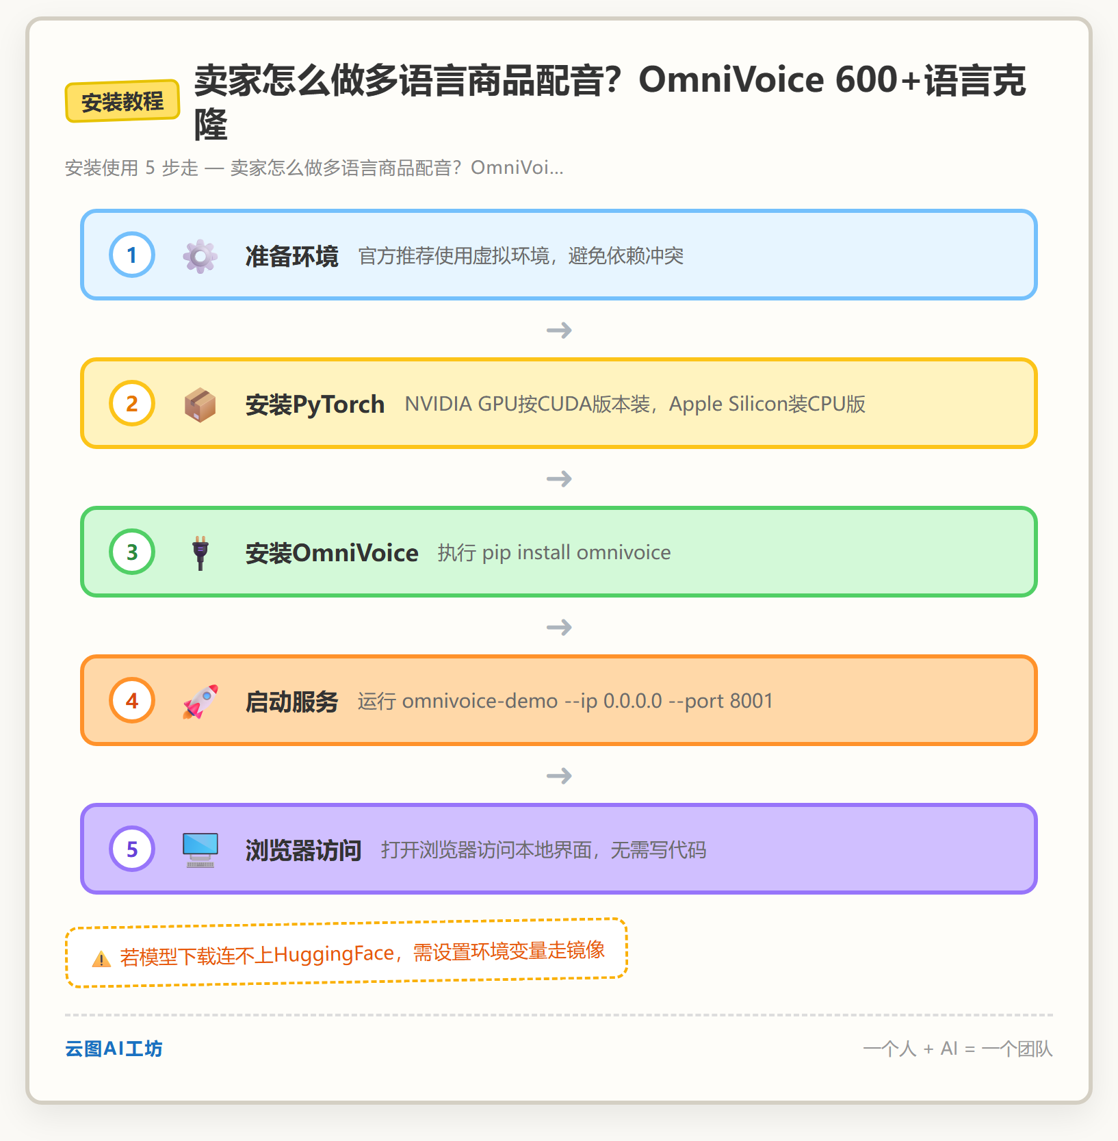This screenshot has height=1141, width=1118.
Task: Select the step 4 number circle
Action: pyautogui.click(x=132, y=701)
